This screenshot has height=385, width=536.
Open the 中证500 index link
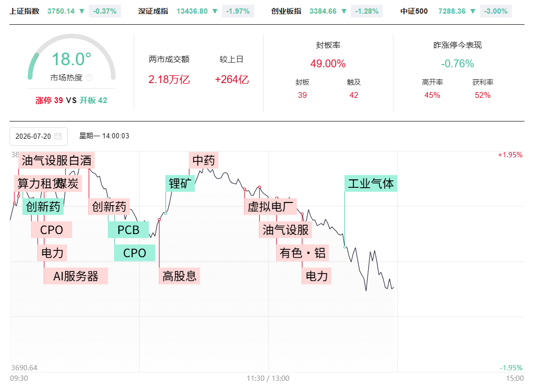[x=414, y=11]
